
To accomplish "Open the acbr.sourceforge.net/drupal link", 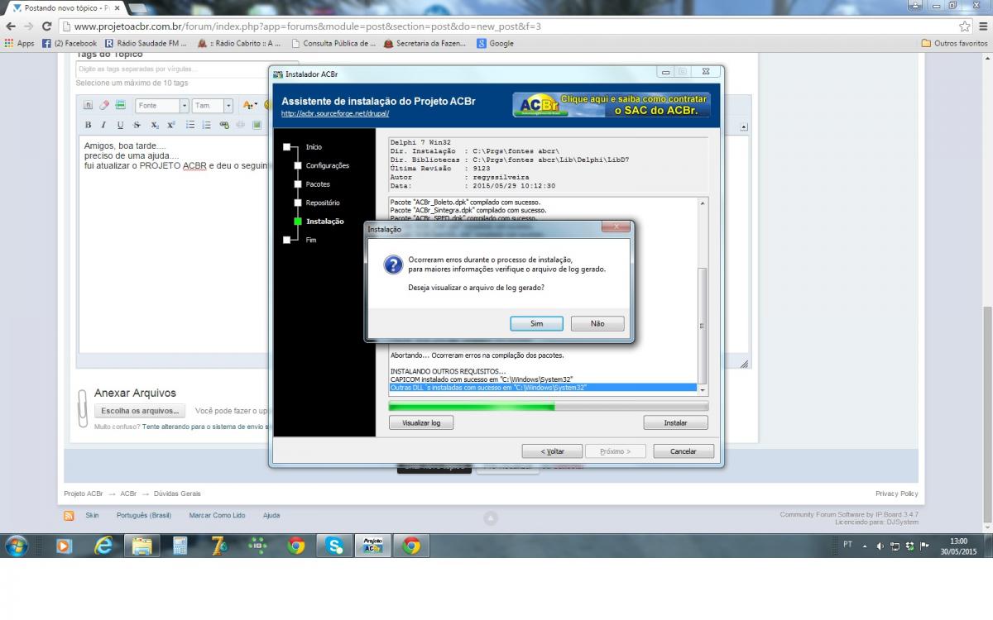I will 335,113.
